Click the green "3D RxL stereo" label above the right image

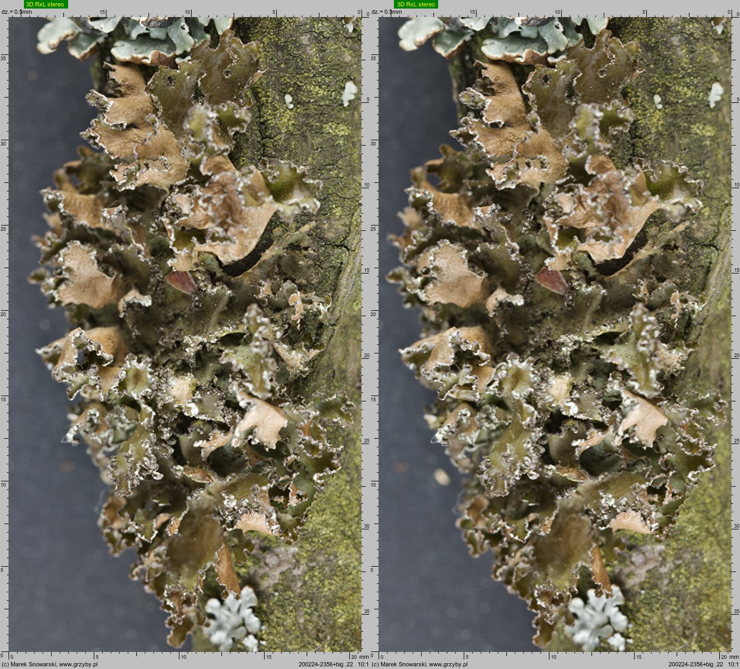416,4
